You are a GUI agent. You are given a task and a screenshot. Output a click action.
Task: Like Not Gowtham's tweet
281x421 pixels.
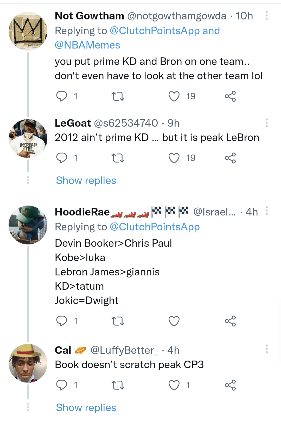point(174,96)
